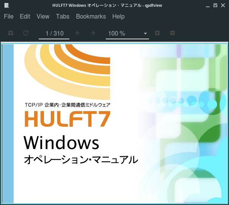Open the Tabs menu

click(63, 17)
